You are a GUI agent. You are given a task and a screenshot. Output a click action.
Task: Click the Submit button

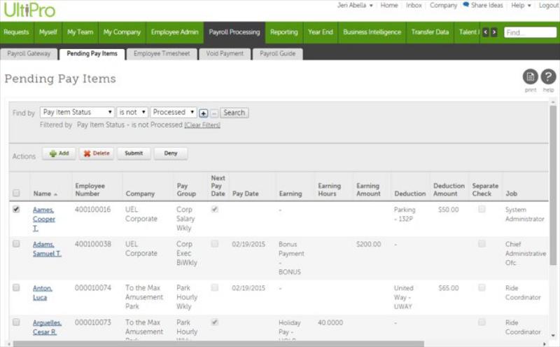(x=134, y=154)
